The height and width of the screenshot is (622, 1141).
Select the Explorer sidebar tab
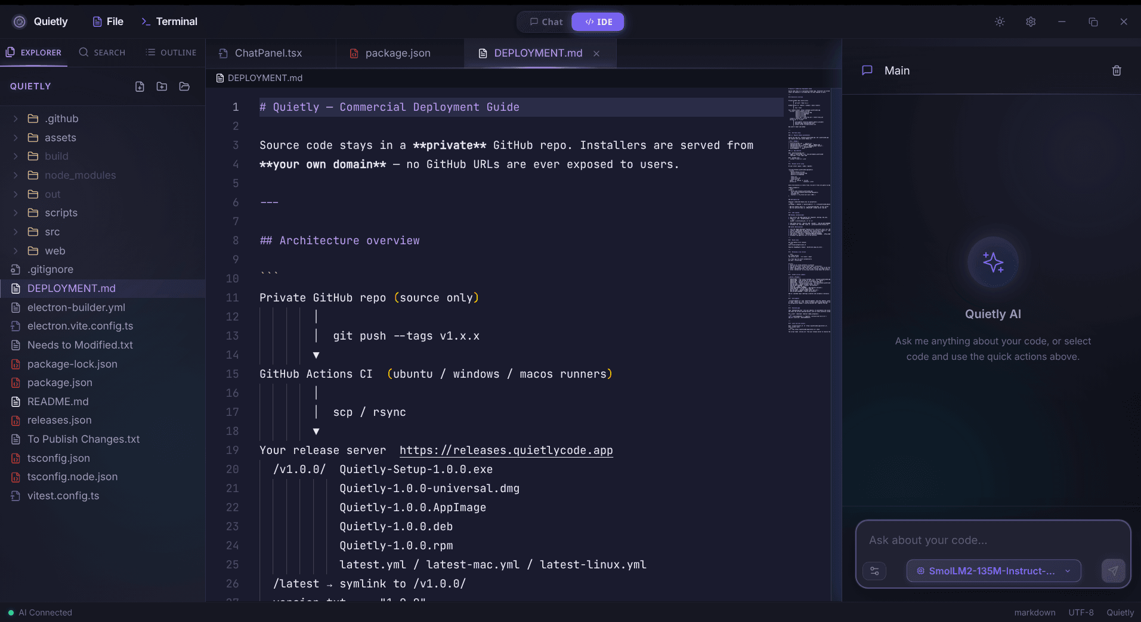tap(34, 52)
